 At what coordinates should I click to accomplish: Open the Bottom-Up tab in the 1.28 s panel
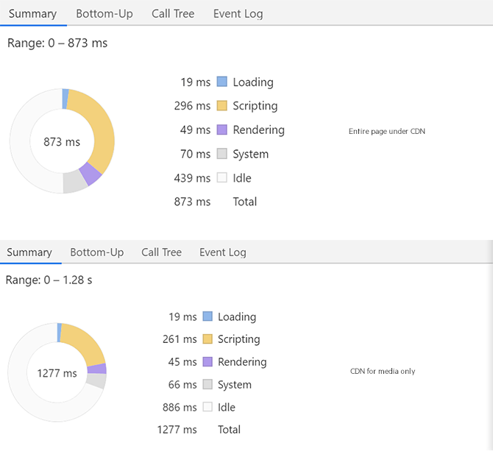click(96, 252)
